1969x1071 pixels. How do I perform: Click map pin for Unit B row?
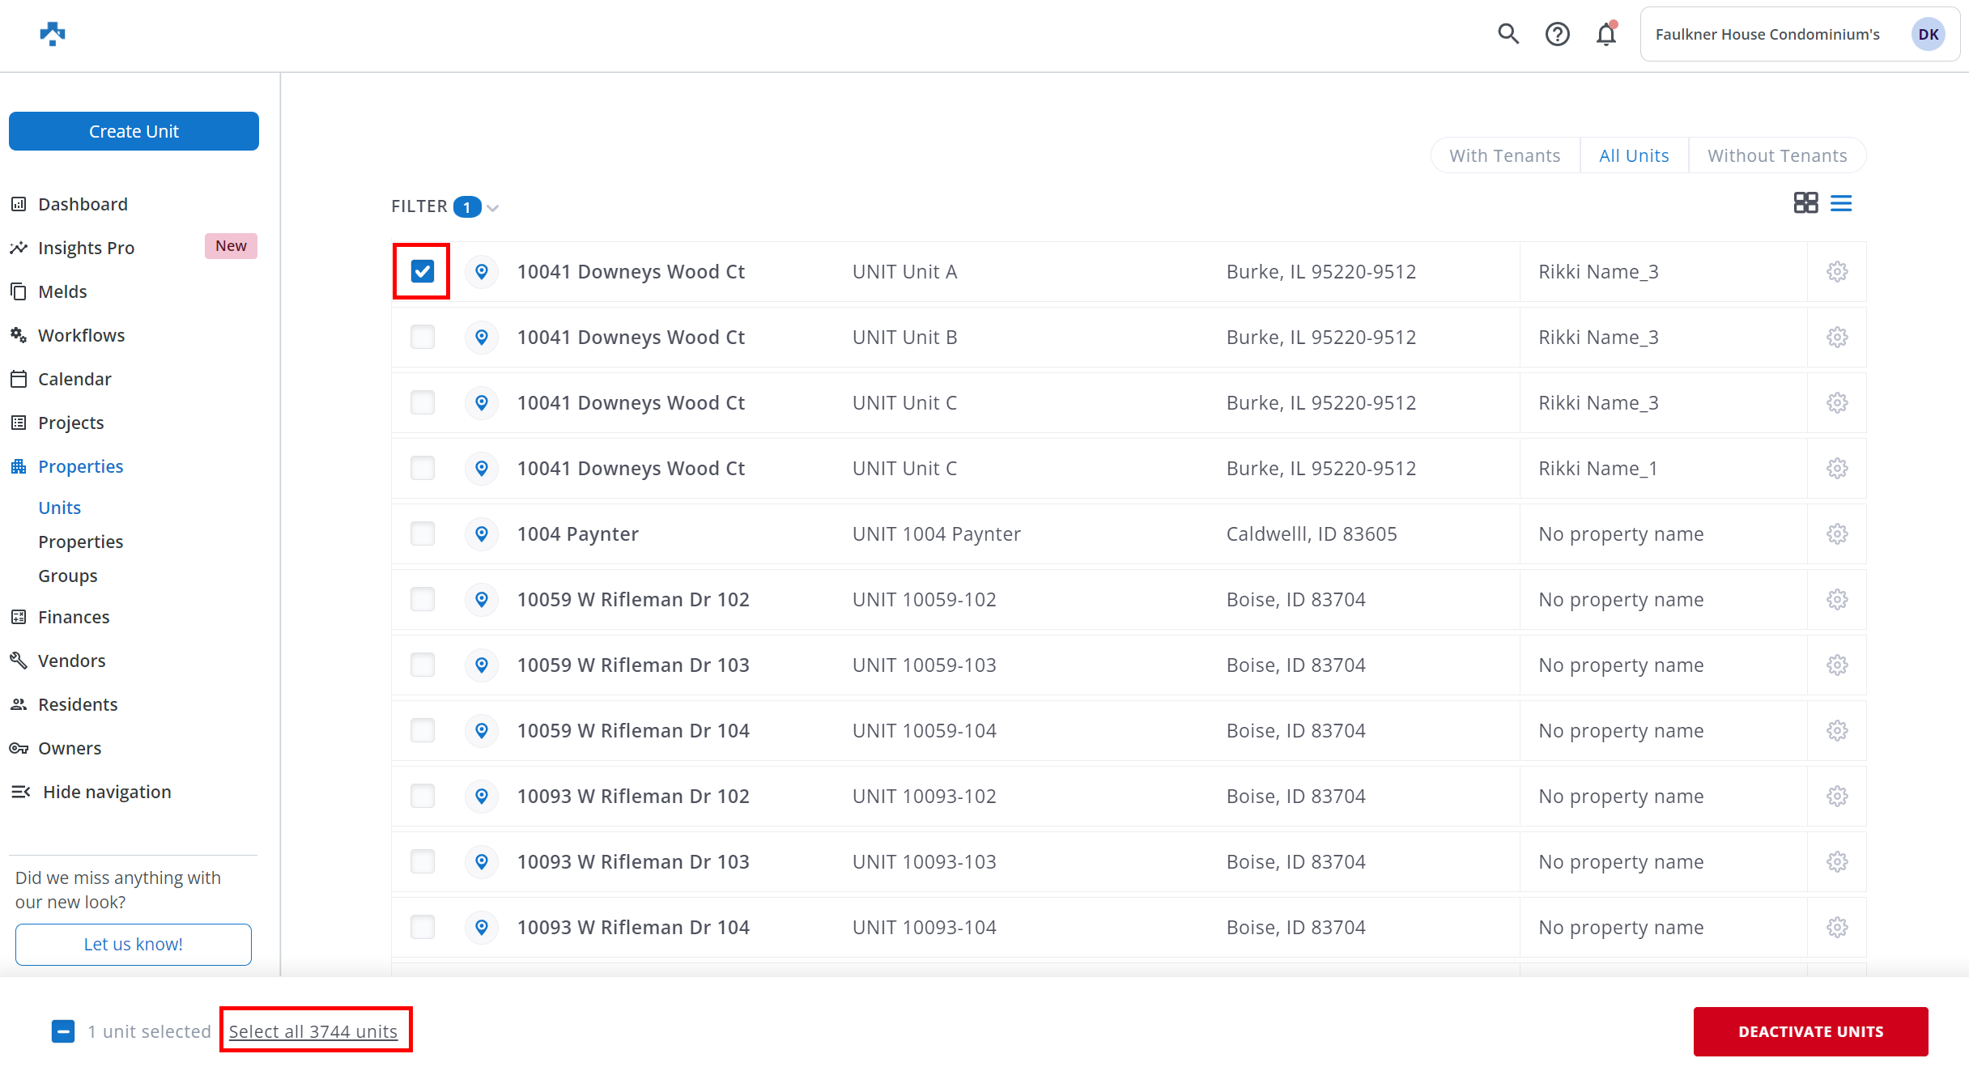482,337
